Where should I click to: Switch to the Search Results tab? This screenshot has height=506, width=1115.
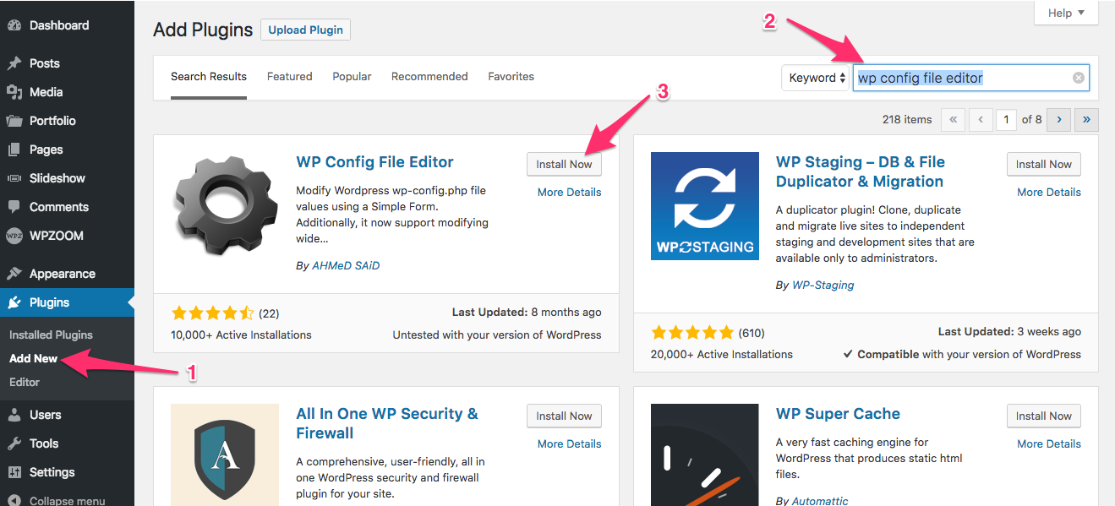tap(209, 76)
